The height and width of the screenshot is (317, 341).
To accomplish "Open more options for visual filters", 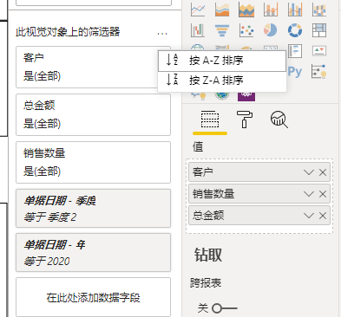I will point(162,34).
